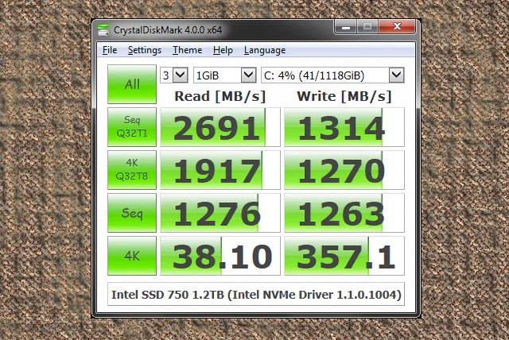The image size is (509, 340).
Task: Minimize the CrystalDiskMark window
Action: point(346,26)
